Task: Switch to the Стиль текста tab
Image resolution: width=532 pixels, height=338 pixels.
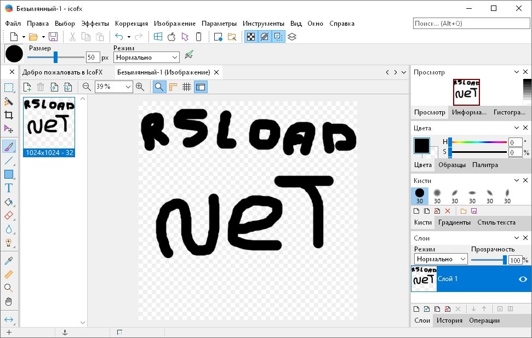Action: point(496,222)
